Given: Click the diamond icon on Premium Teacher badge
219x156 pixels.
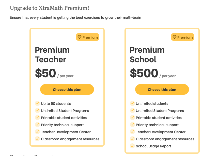Looking at the screenshot, I should click(80, 37).
